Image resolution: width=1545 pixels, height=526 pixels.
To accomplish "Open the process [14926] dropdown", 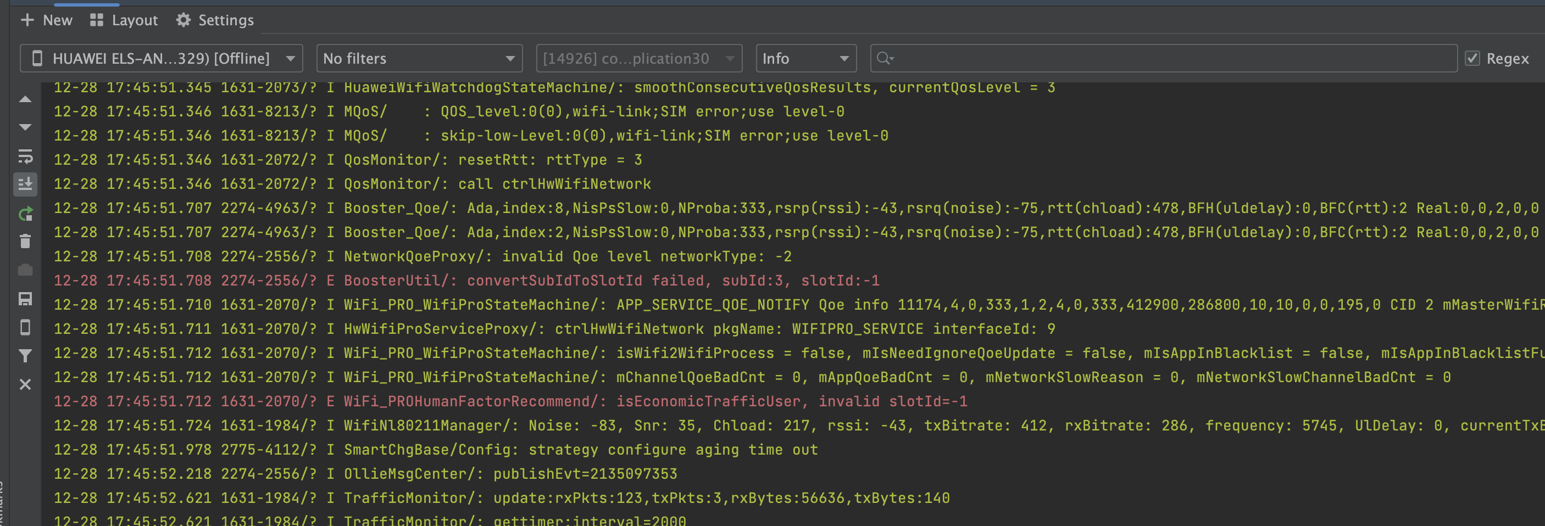I will point(639,59).
